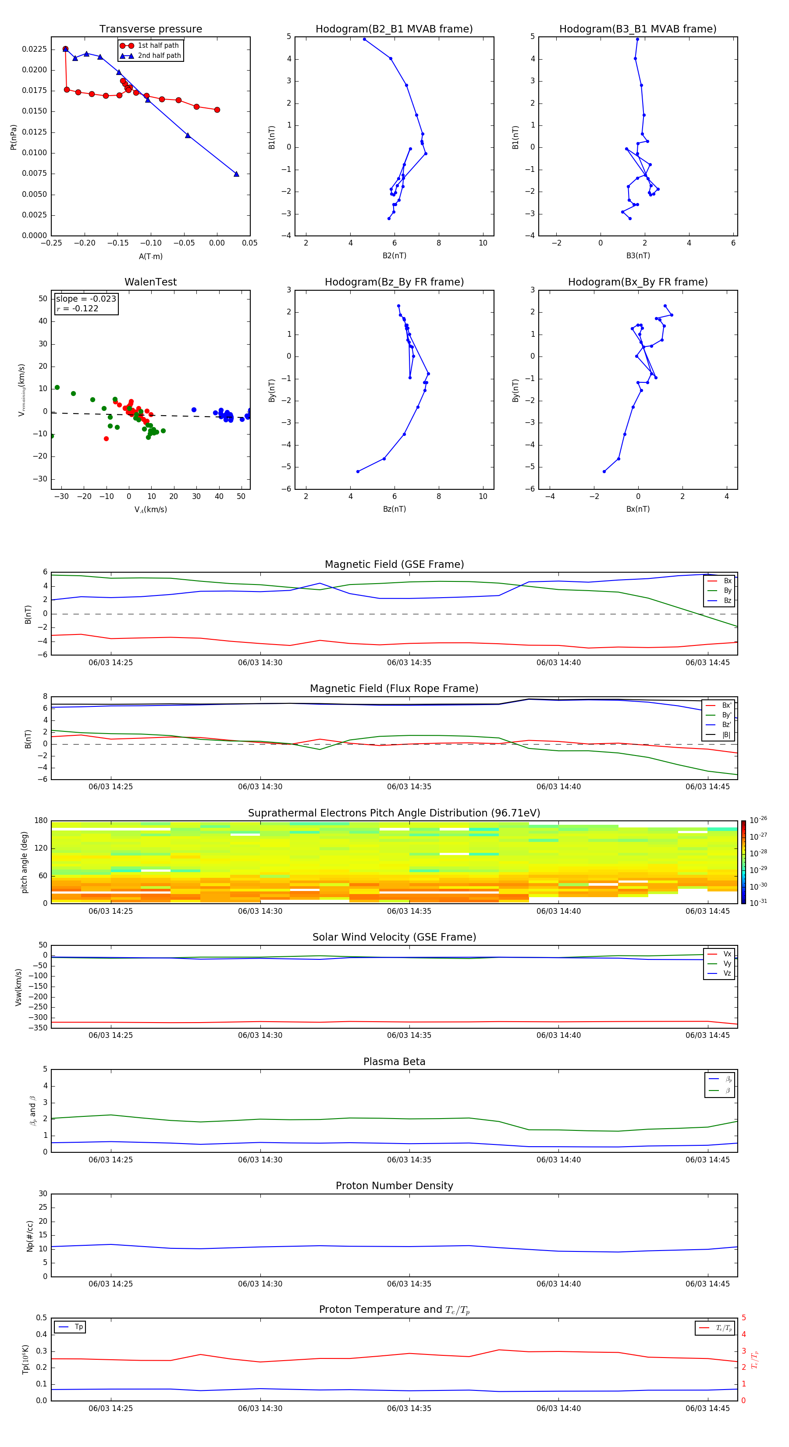The image size is (789, 1447).
Task: Click the "Magnetic Field (Flux Rope Frame)" title
Action: point(394,689)
